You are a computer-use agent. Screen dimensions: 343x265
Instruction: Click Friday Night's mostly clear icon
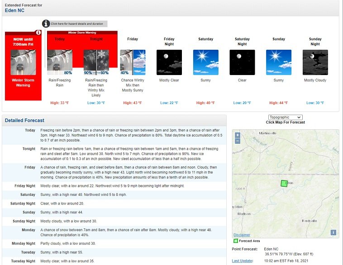point(169,62)
